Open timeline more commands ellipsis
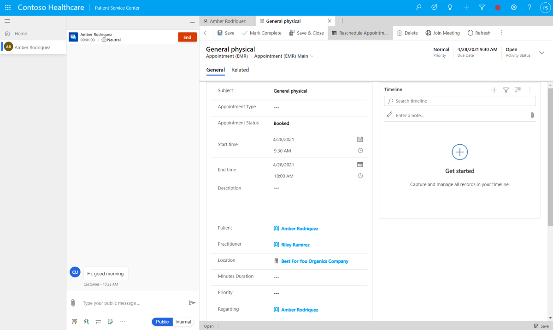This screenshot has height=330, width=553. pyautogui.click(x=530, y=90)
